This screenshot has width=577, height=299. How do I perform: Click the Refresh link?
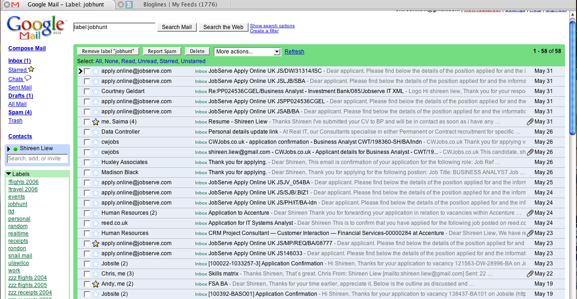(x=294, y=52)
